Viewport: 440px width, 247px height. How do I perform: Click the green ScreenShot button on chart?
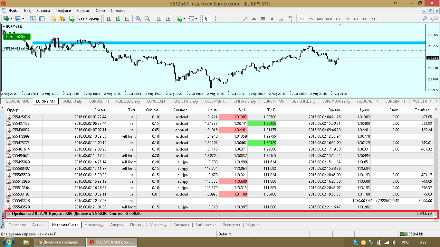(x=17, y=37)
